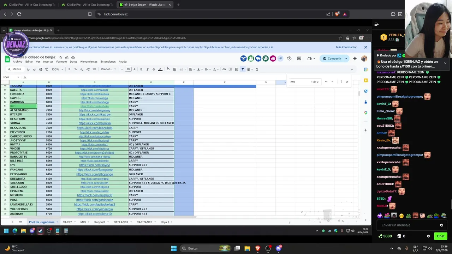Open the Datos menu
This screenshot has width=452, height=254.
click(x=73, y=62)
